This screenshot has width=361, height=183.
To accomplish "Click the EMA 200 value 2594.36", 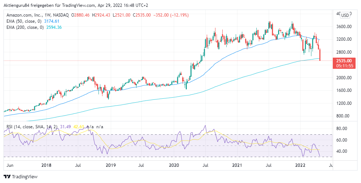I will (54, 27).
